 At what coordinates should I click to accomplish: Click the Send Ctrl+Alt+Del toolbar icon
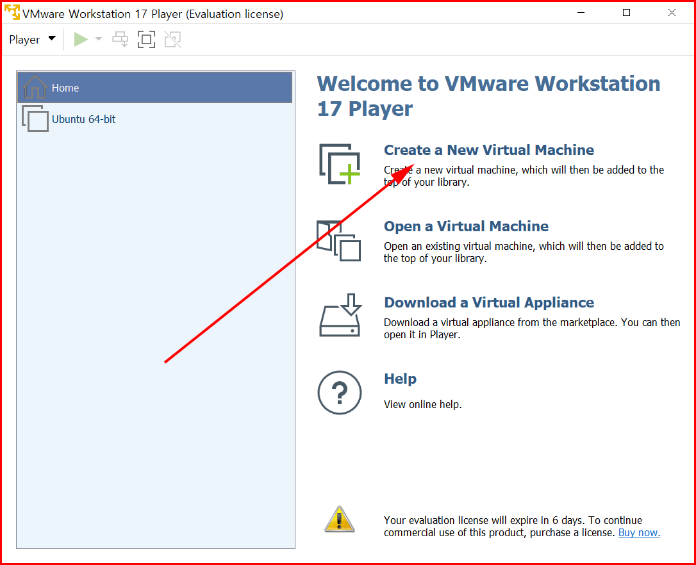(120, 40)
